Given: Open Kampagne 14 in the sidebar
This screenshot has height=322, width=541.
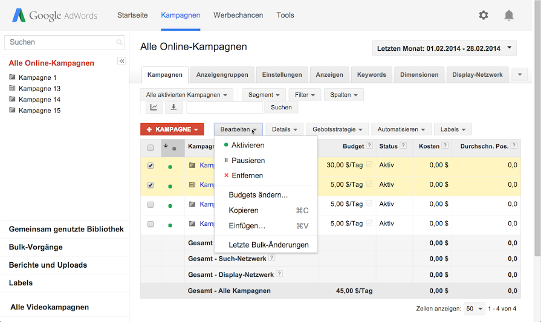Looking at the screenshot, I should pyautogui.click(x=39, y=100).
